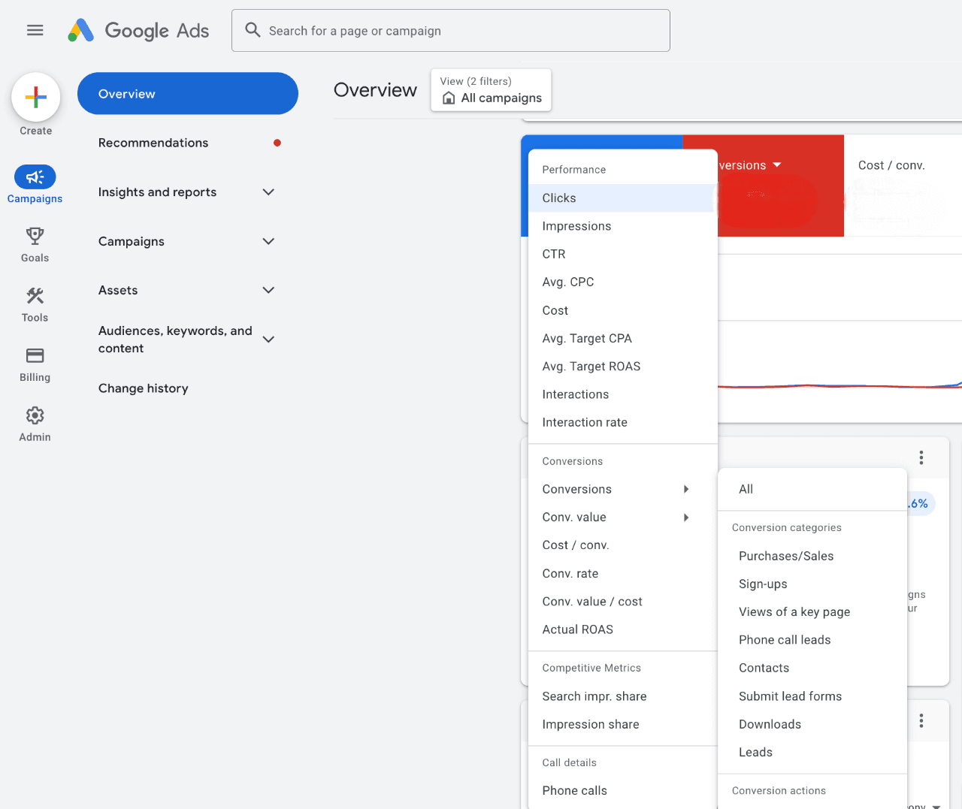Open the three-dot menu on the conversions card
The height and width of the screenshot is (809, 962).
point(921,457)
